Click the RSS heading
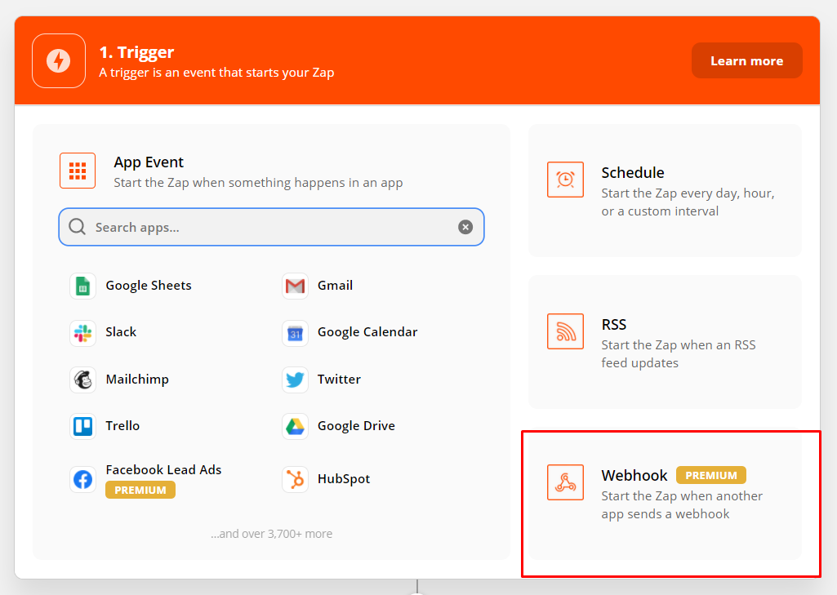The width and height of the screenshot is (837, 595). coord(614,325)
